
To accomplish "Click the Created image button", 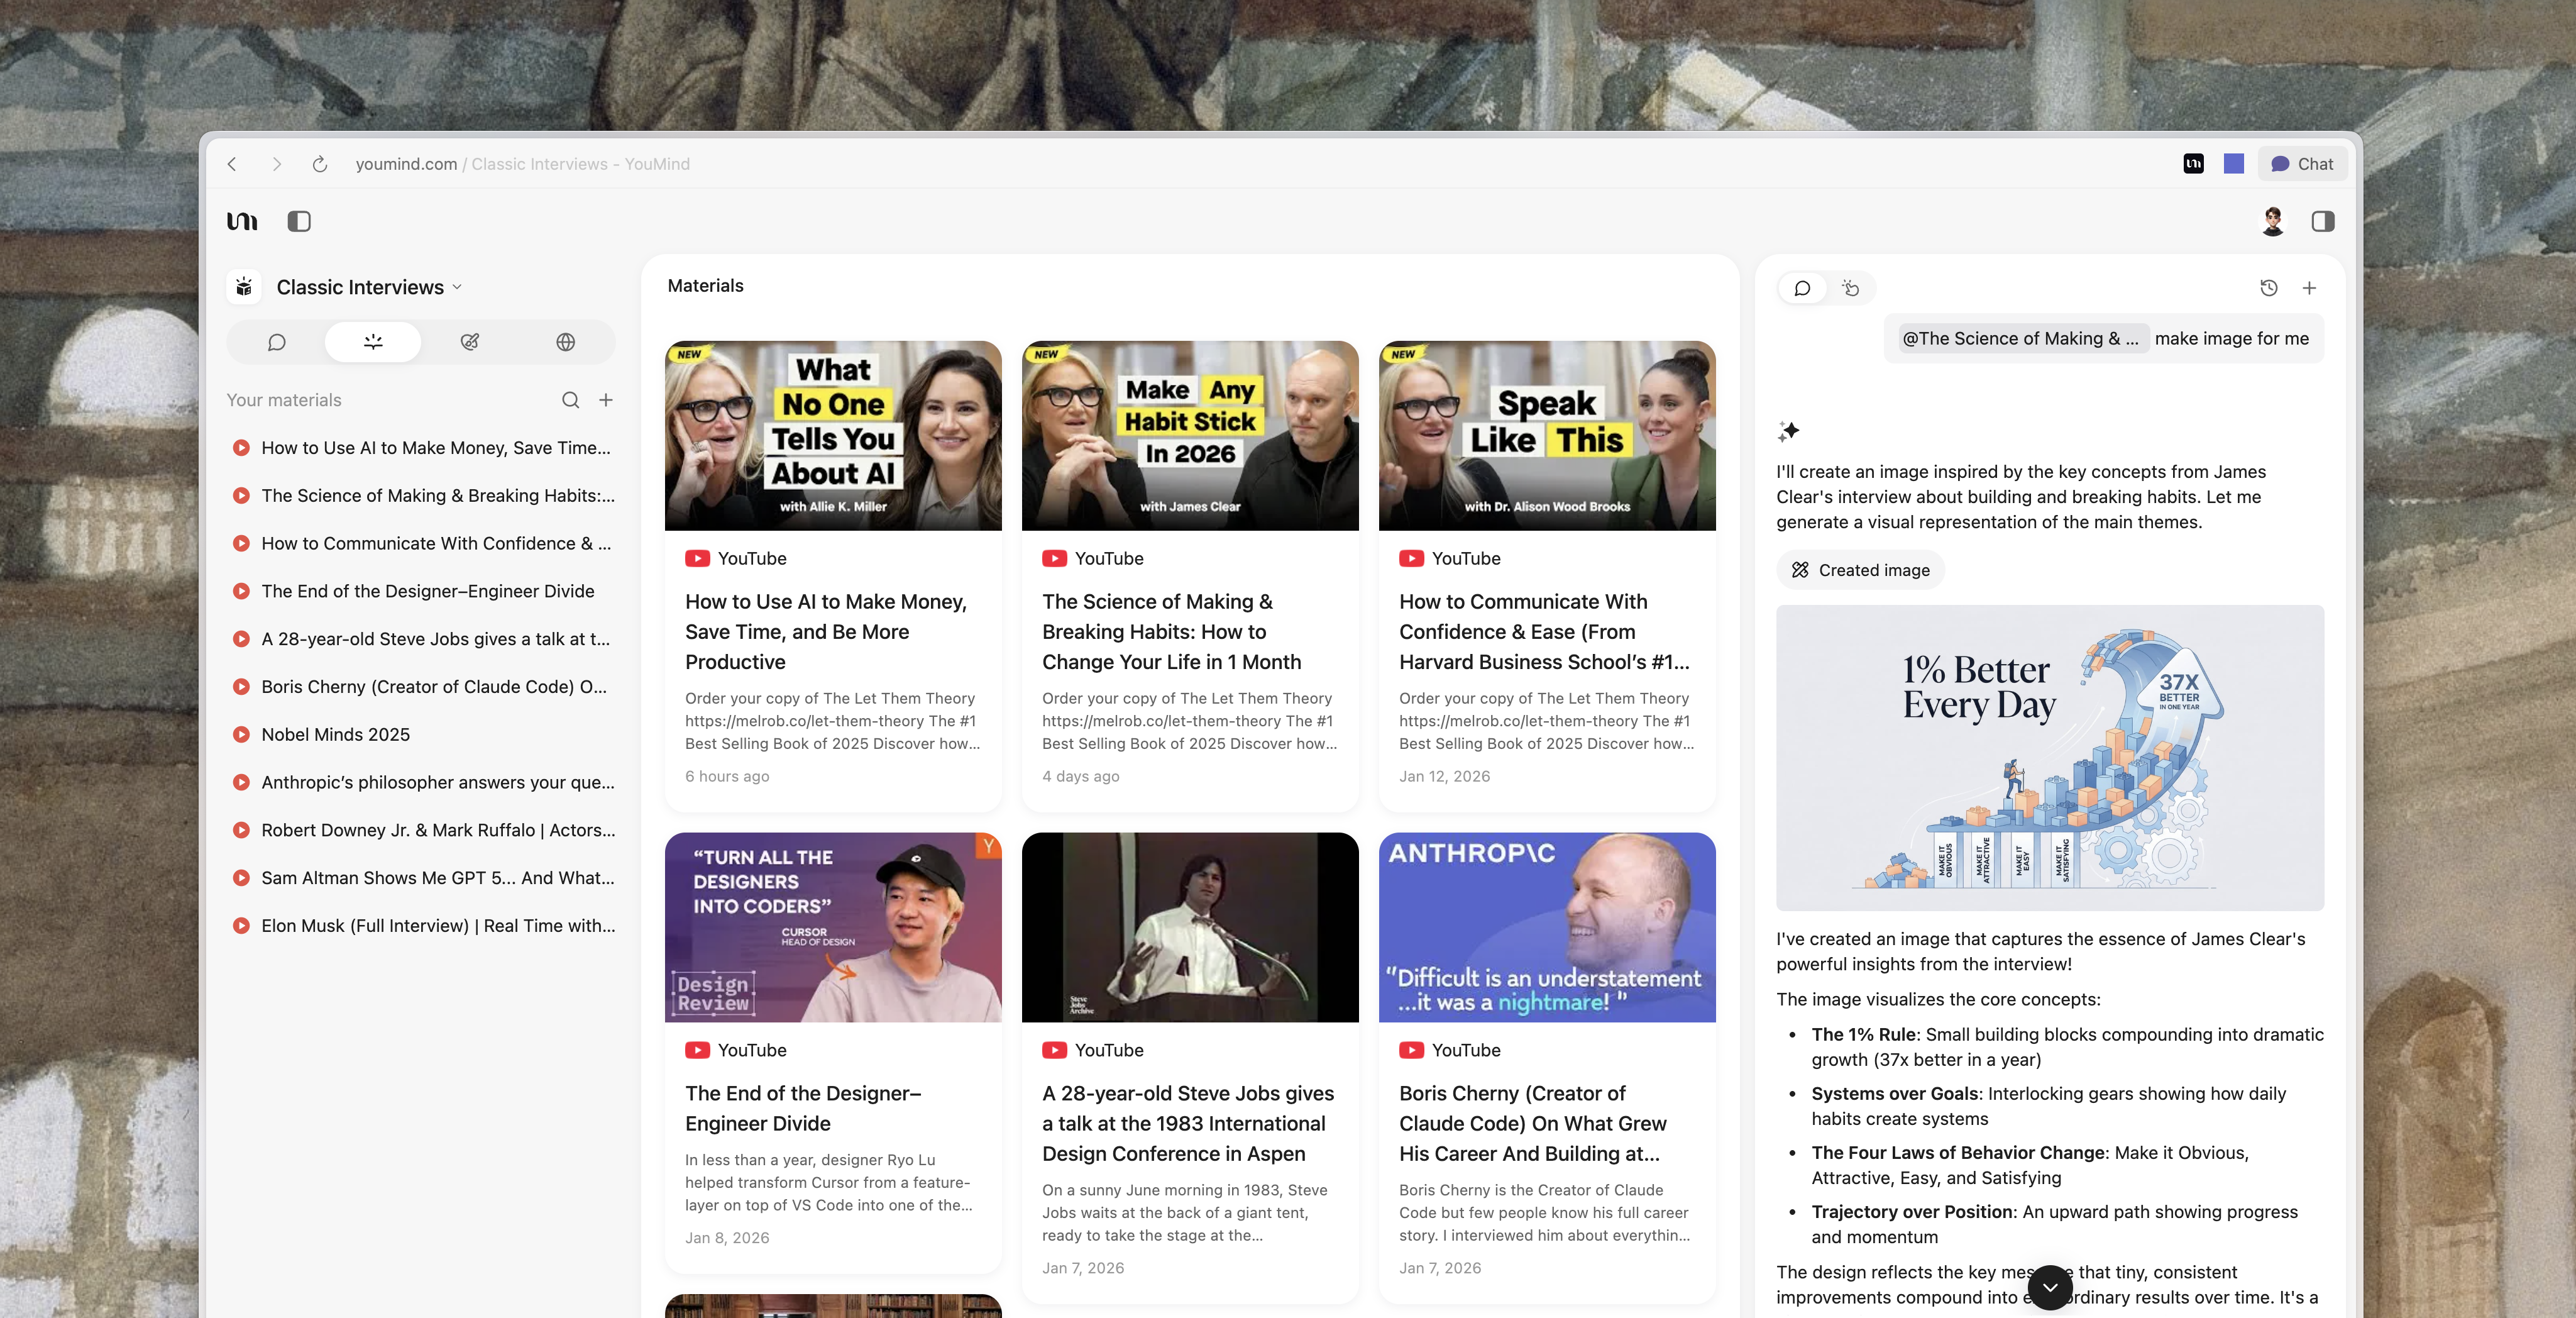I will [x=1860, y=570].
